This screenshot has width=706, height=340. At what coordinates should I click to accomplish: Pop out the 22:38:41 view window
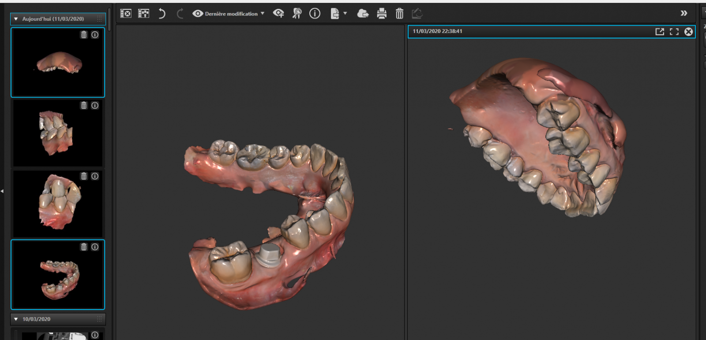point(660,32)
